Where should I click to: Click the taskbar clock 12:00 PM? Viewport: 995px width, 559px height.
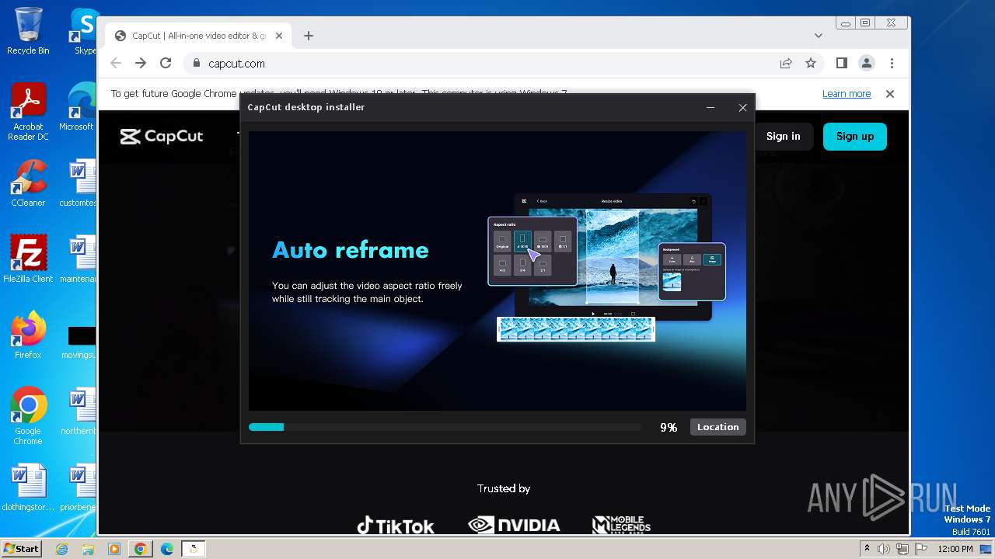[955, 549]
